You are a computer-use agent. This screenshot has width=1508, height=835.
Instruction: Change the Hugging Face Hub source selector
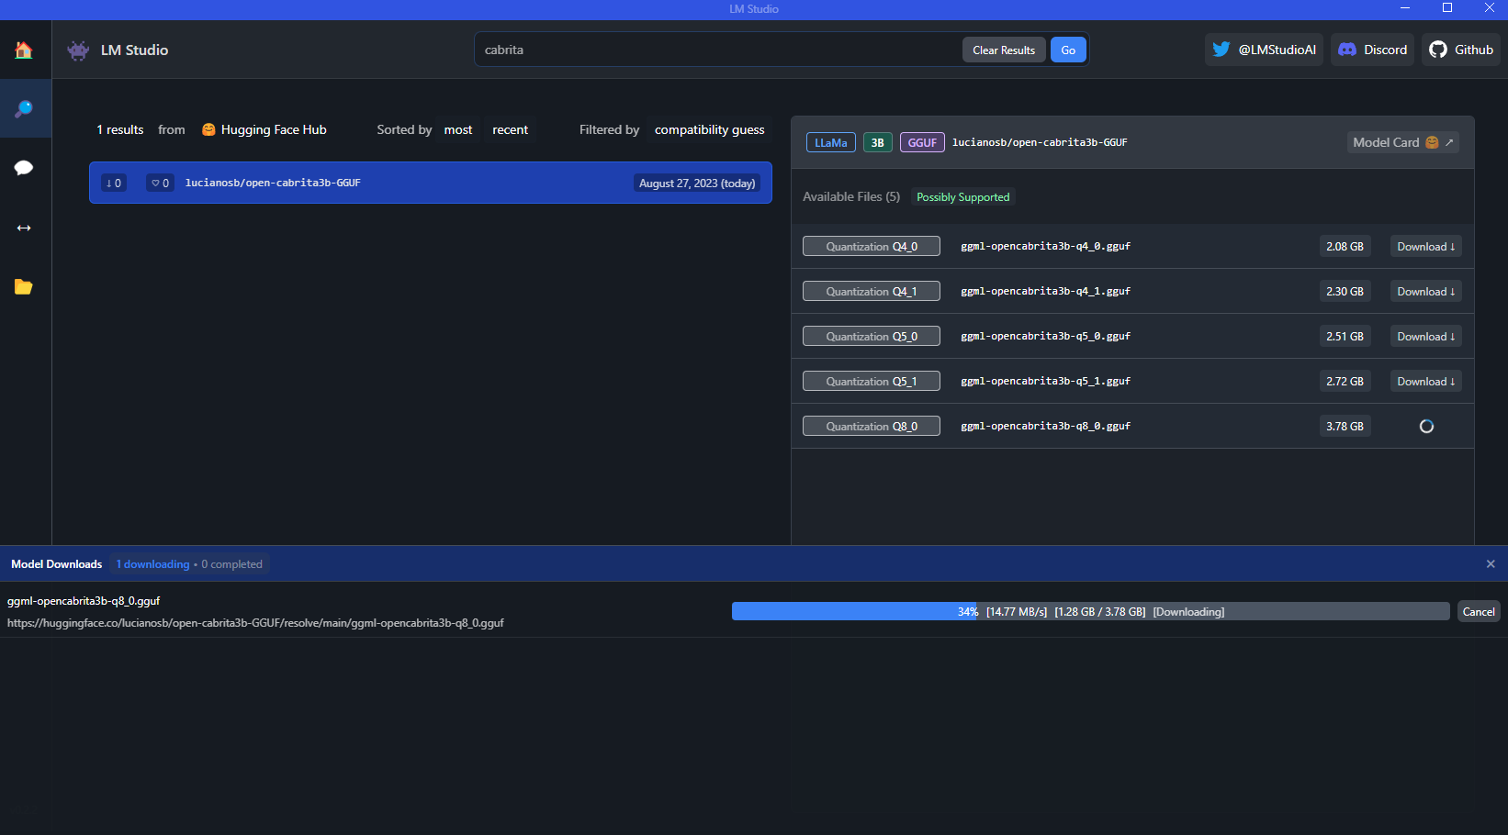tap(264, 129)
